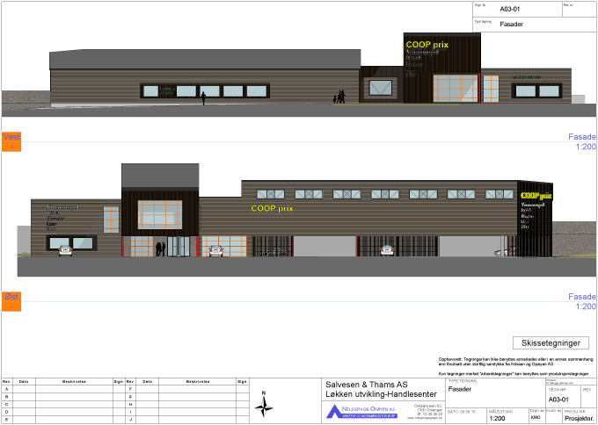Click the two people at Øst facade entrance

[161, 249]
